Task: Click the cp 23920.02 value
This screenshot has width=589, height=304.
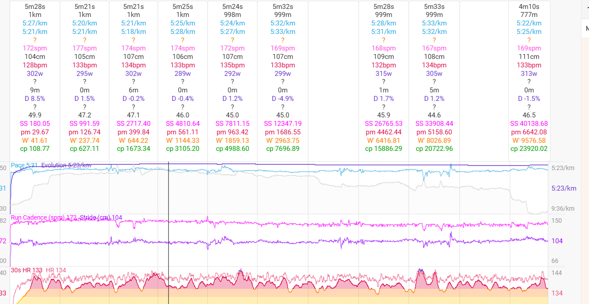Action: [529, 149]
